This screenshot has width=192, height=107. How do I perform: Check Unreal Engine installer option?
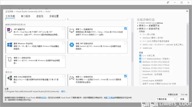tap(140, 81)
